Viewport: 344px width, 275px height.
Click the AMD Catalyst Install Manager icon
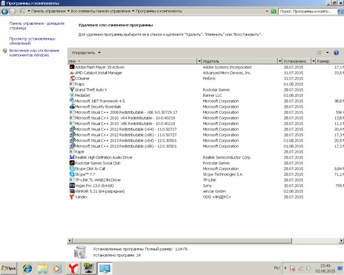click(x=72, y=73)
